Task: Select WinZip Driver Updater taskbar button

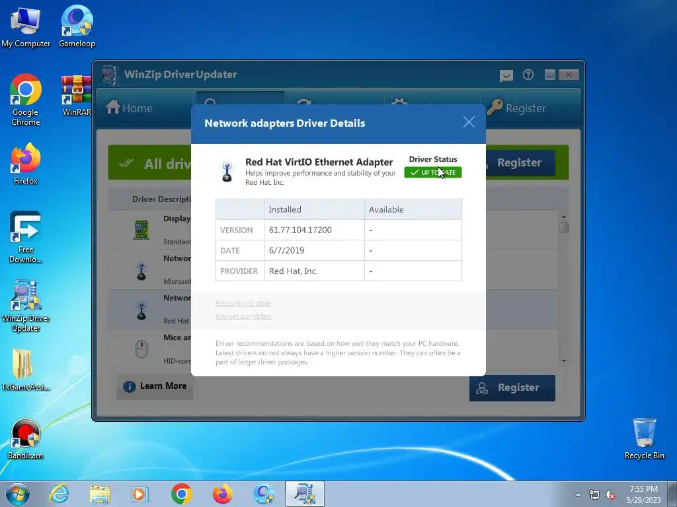Action: pos(305,494)
